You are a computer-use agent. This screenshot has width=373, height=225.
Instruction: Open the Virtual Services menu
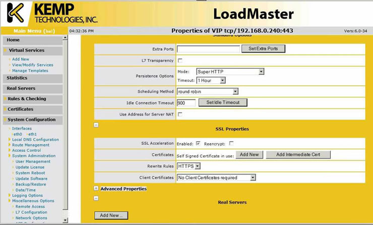33,50
